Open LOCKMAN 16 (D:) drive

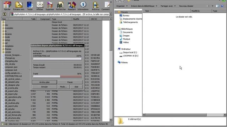131,56
